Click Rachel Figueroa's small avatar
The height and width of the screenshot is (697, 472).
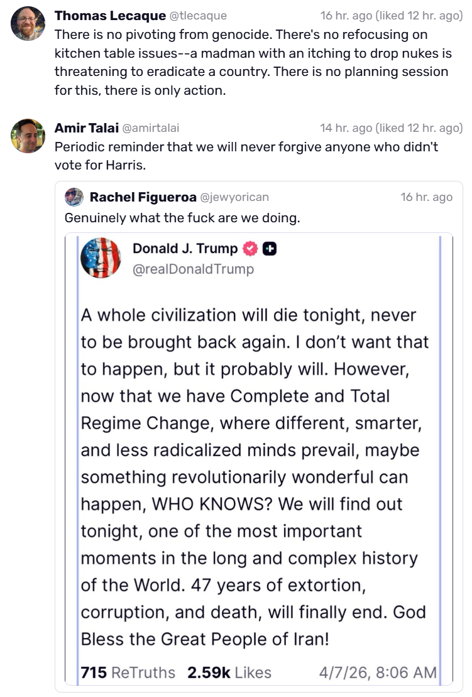[74, 197]
